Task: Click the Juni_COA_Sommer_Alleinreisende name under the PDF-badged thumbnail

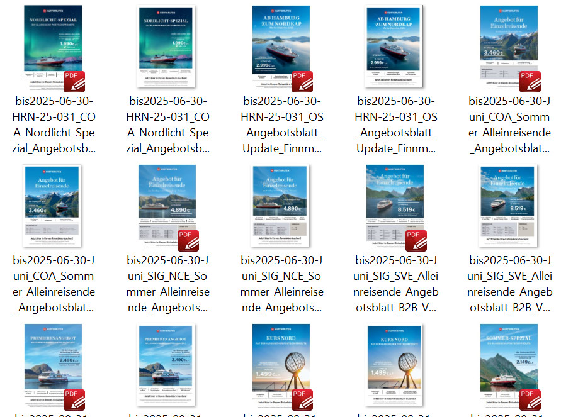Action: pyautogui.click(x=510, y=125)
